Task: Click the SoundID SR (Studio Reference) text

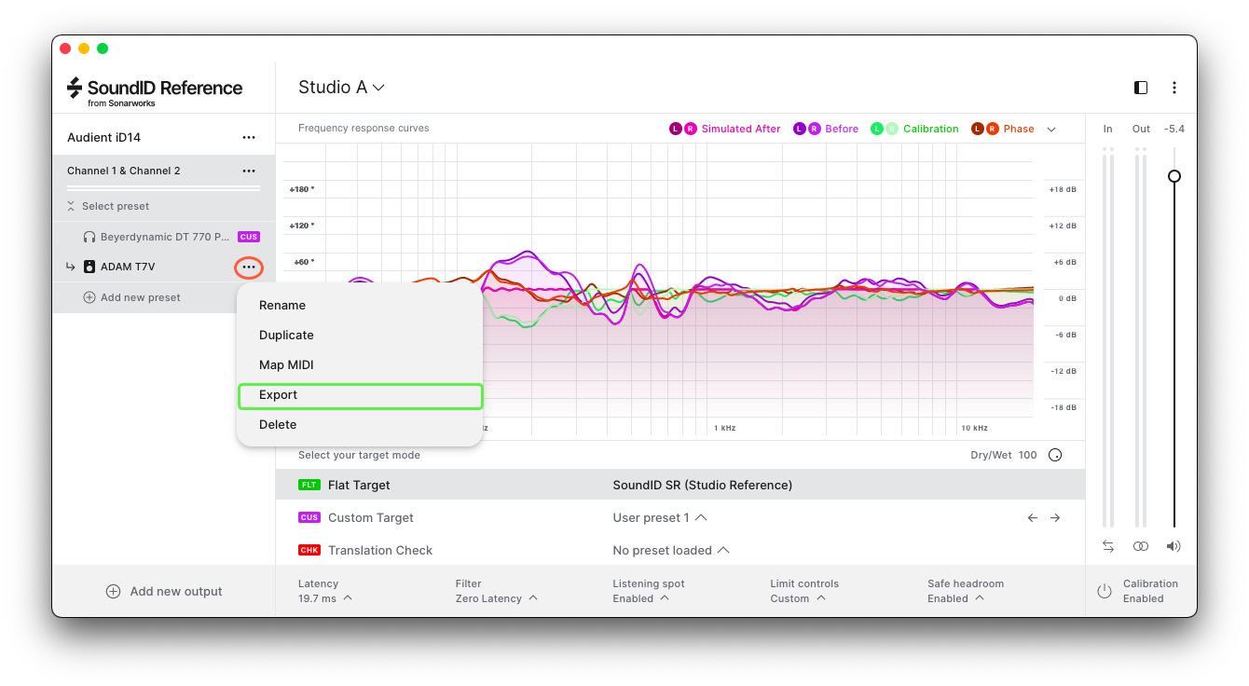Action: tap(703, 486)
